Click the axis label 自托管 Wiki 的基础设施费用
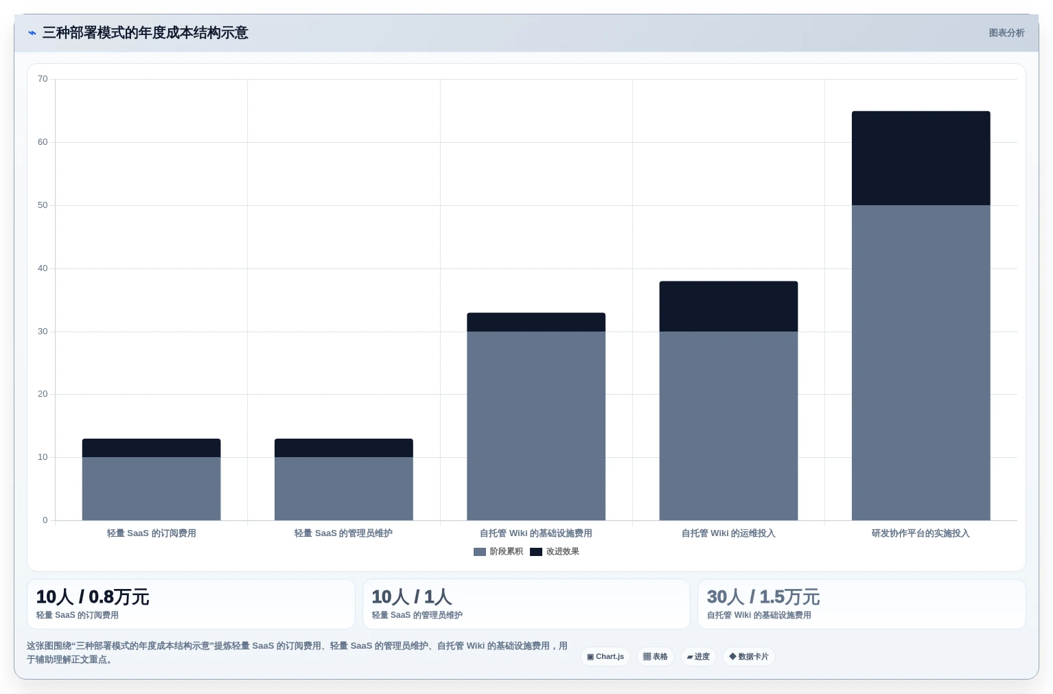The height and width of the screenshot is (694, 1053). pos(536,533)
